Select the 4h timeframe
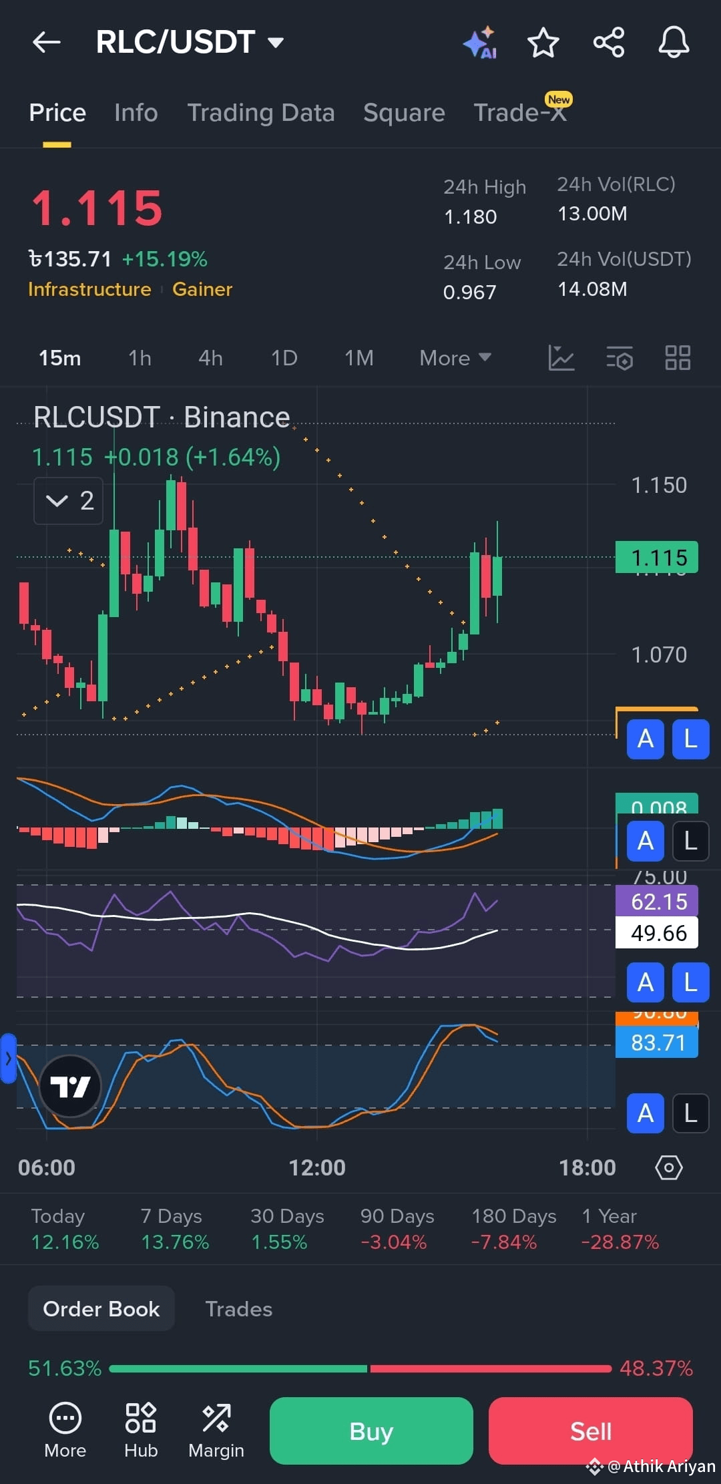 click(x=210, y=358)
